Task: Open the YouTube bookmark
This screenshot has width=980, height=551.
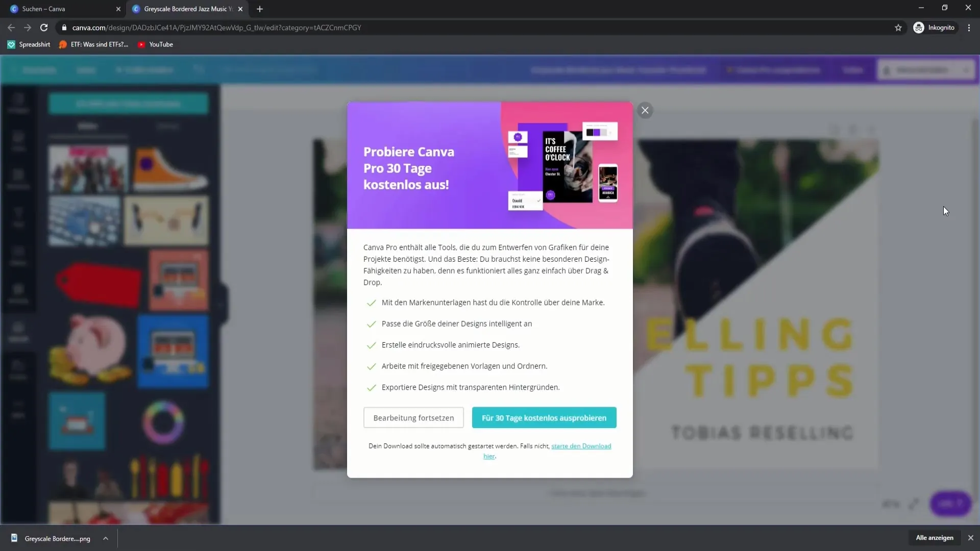Action: (155, 44)
